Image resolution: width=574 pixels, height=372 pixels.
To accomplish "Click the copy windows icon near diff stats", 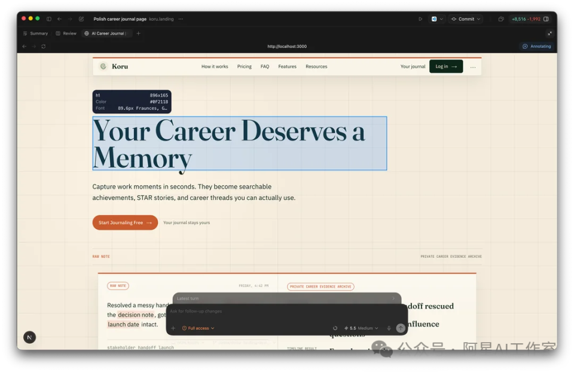I will (x=501, y=19).
